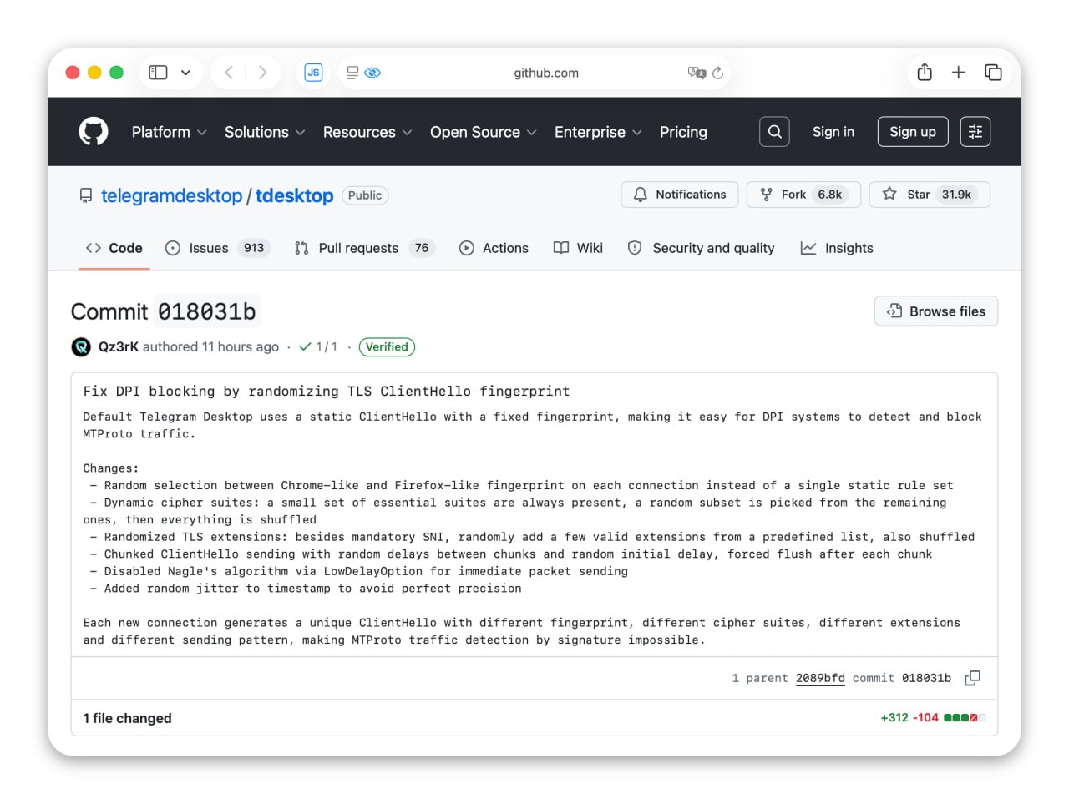This screenshot has width=1069, height=804.
Task: Click the Sign up button
Action: 913,132
